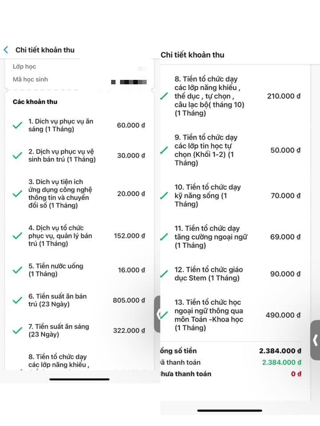The width and height of the screenshot is (320, 426).
Task: Toggle checkmark for dạy kỹ năng sống fee
Action: tap(164, 196)
